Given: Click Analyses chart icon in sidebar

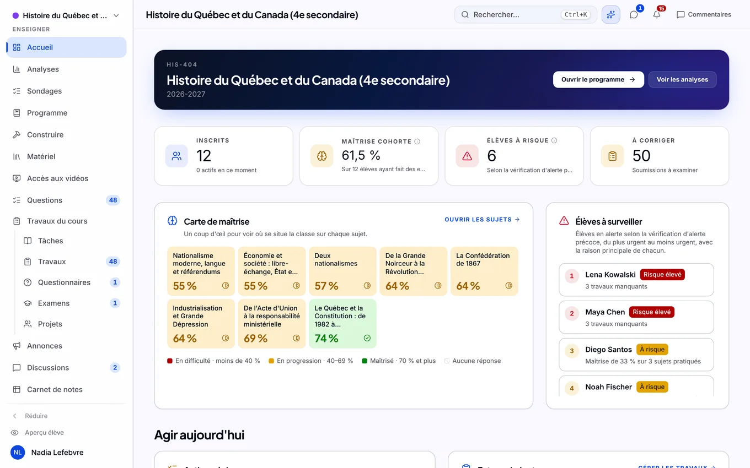Looking at the screenshot, I should point(17,69).
